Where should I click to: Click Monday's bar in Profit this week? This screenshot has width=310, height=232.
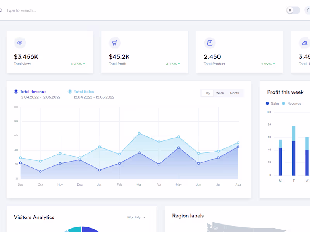280,157
